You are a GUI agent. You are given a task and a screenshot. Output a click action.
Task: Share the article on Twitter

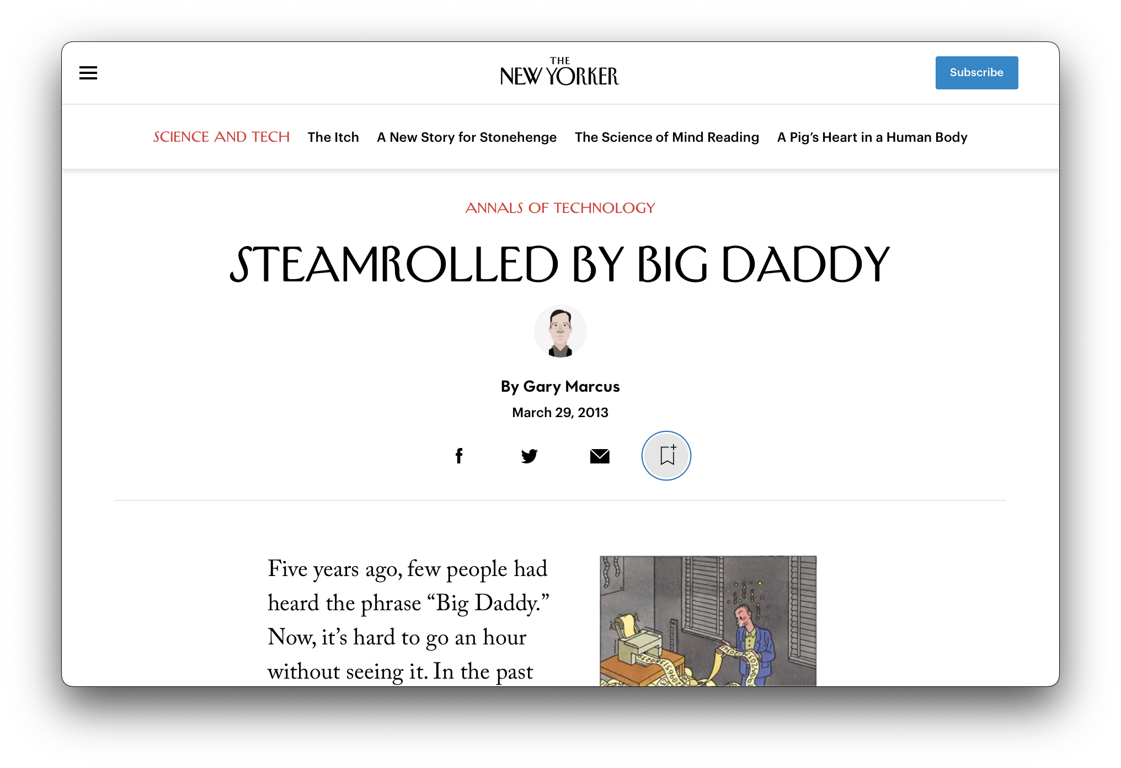click(x=529, y=456)
